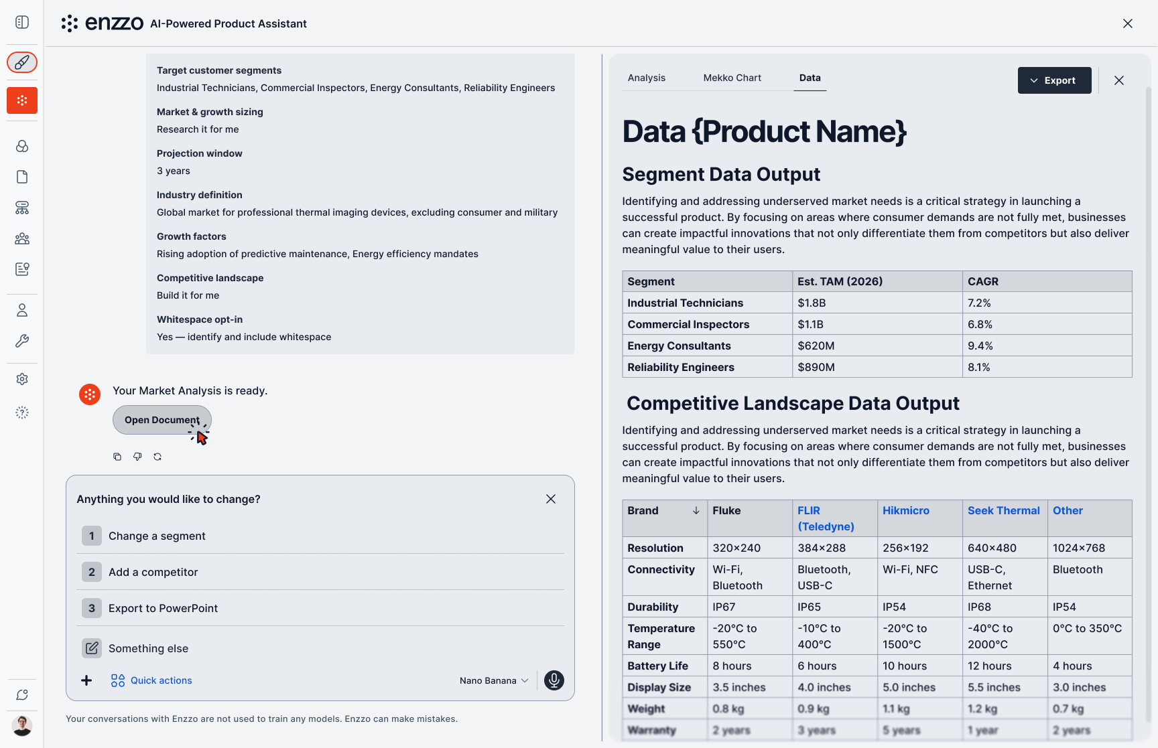Click the document panel vertical scrollbar

1147,405
